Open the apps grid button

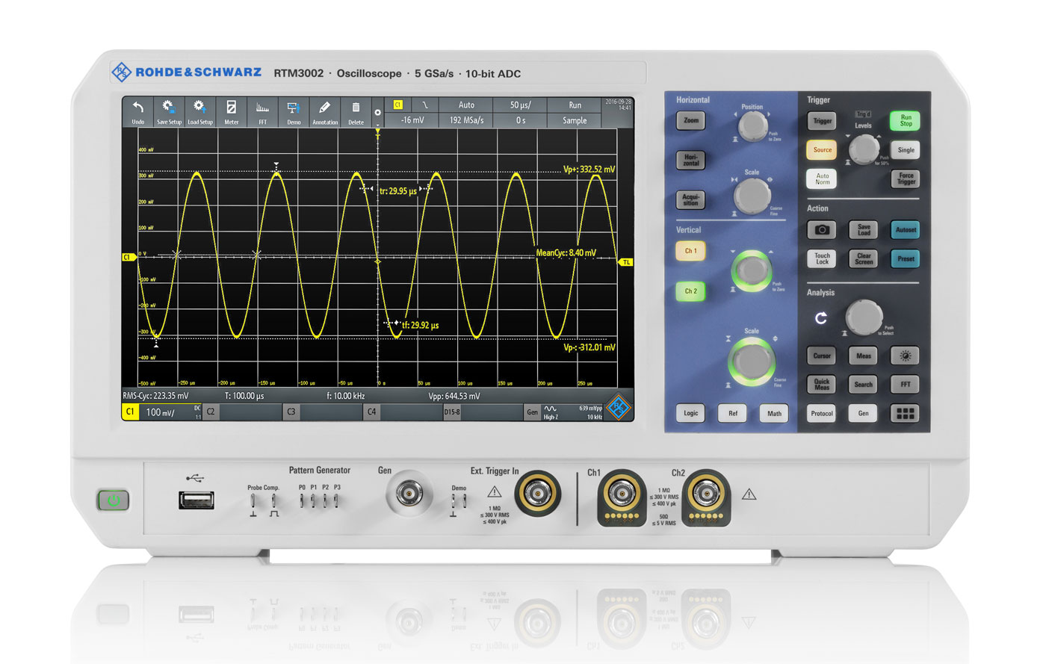(905, 413)
